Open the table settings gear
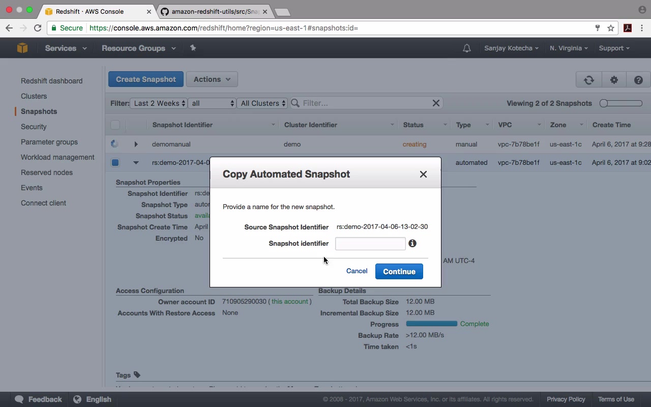 click(614, 80)
